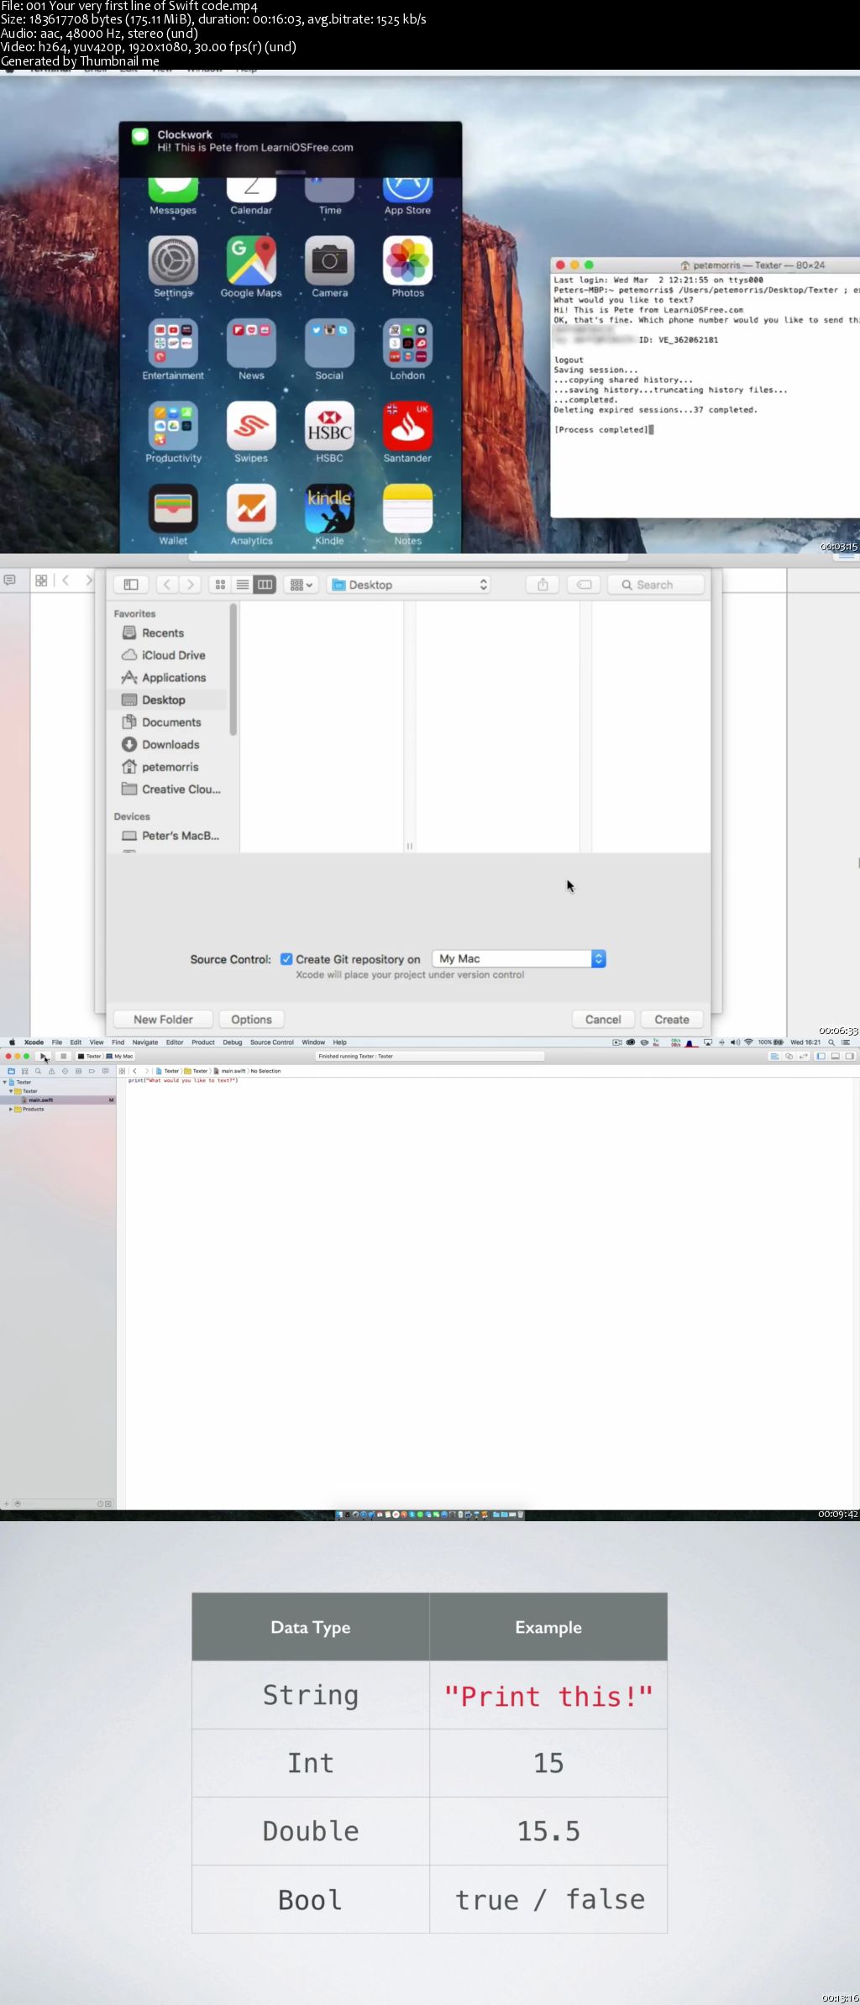Open the HSBC banking app

click(329, 426)
